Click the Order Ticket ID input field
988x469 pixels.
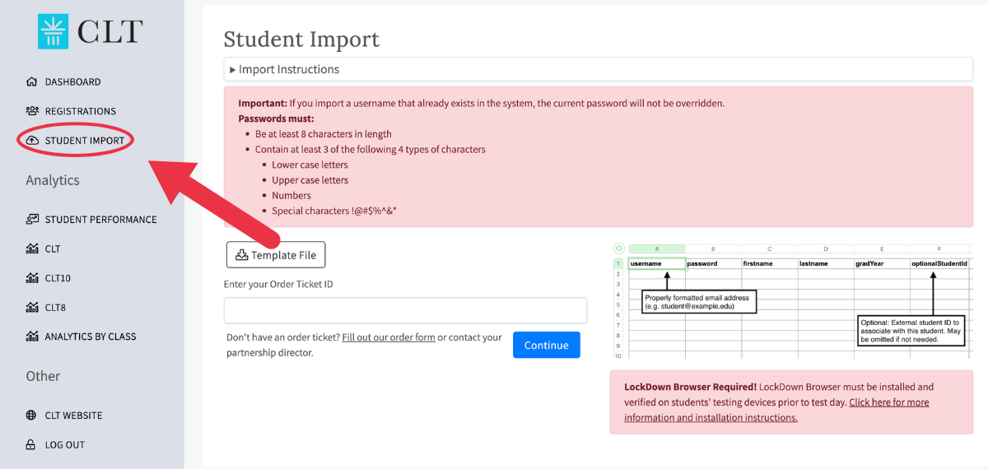405,310
